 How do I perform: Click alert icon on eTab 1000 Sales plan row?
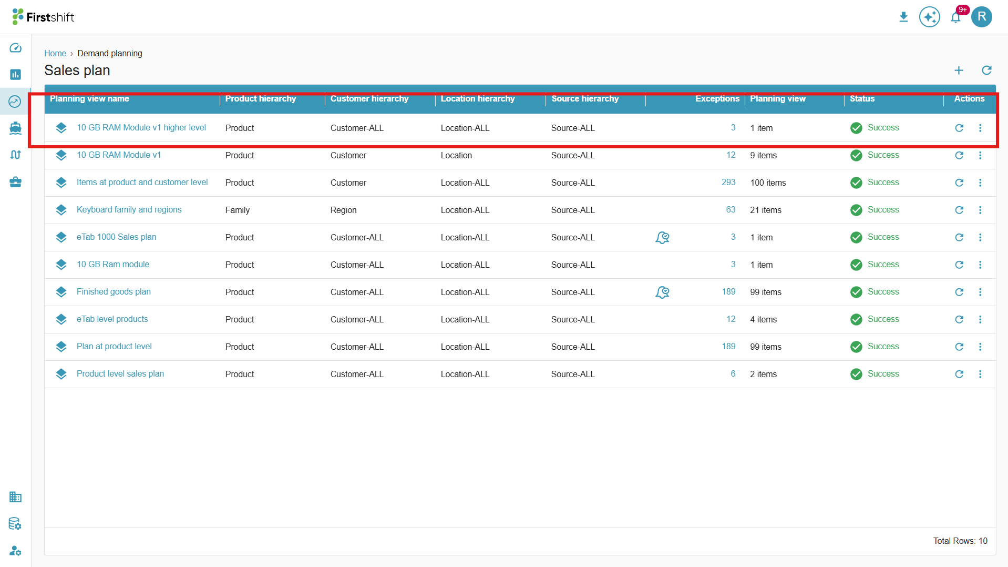coord(662,238)
